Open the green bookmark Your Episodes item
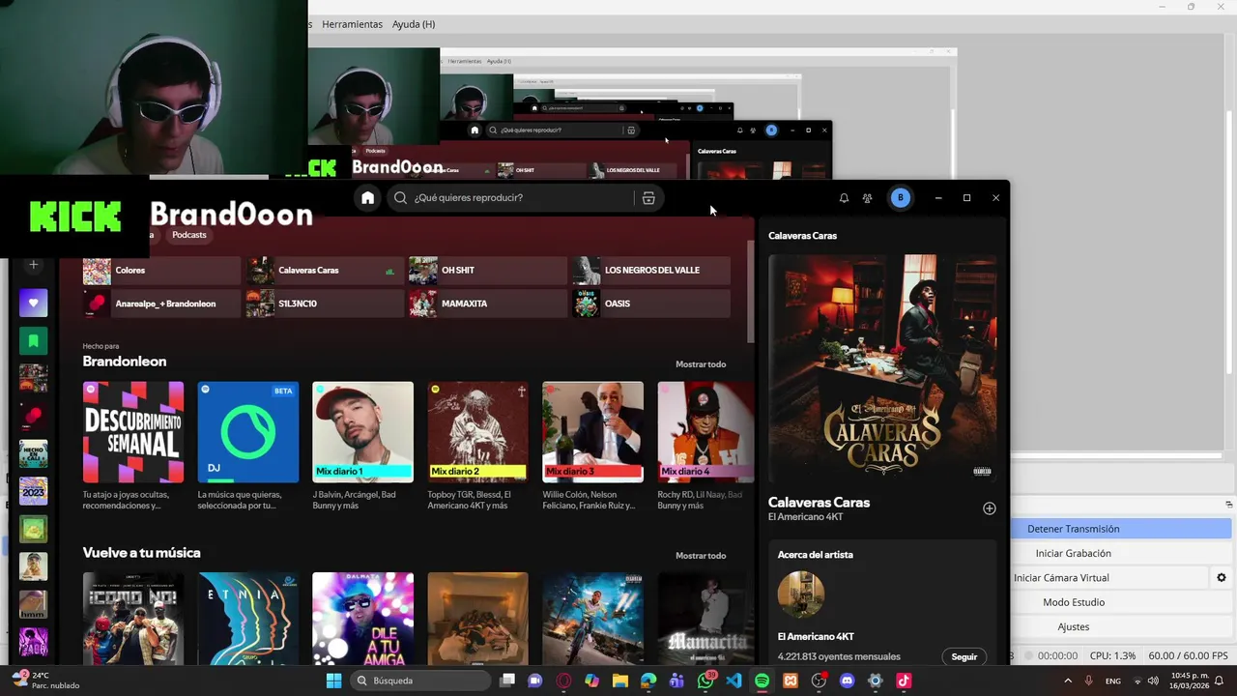Screen dimensions: 1237x696 click(x=34, y=340)
